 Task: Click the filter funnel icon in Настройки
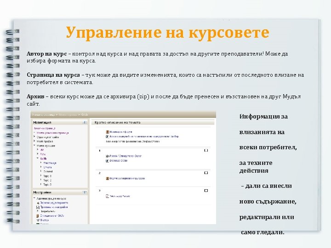tap(38, 220)
